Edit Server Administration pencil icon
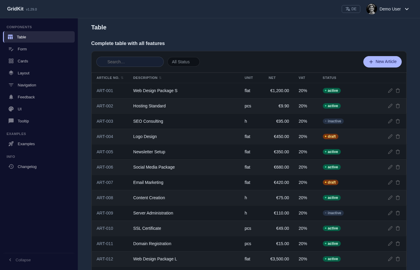 (390, 213)
